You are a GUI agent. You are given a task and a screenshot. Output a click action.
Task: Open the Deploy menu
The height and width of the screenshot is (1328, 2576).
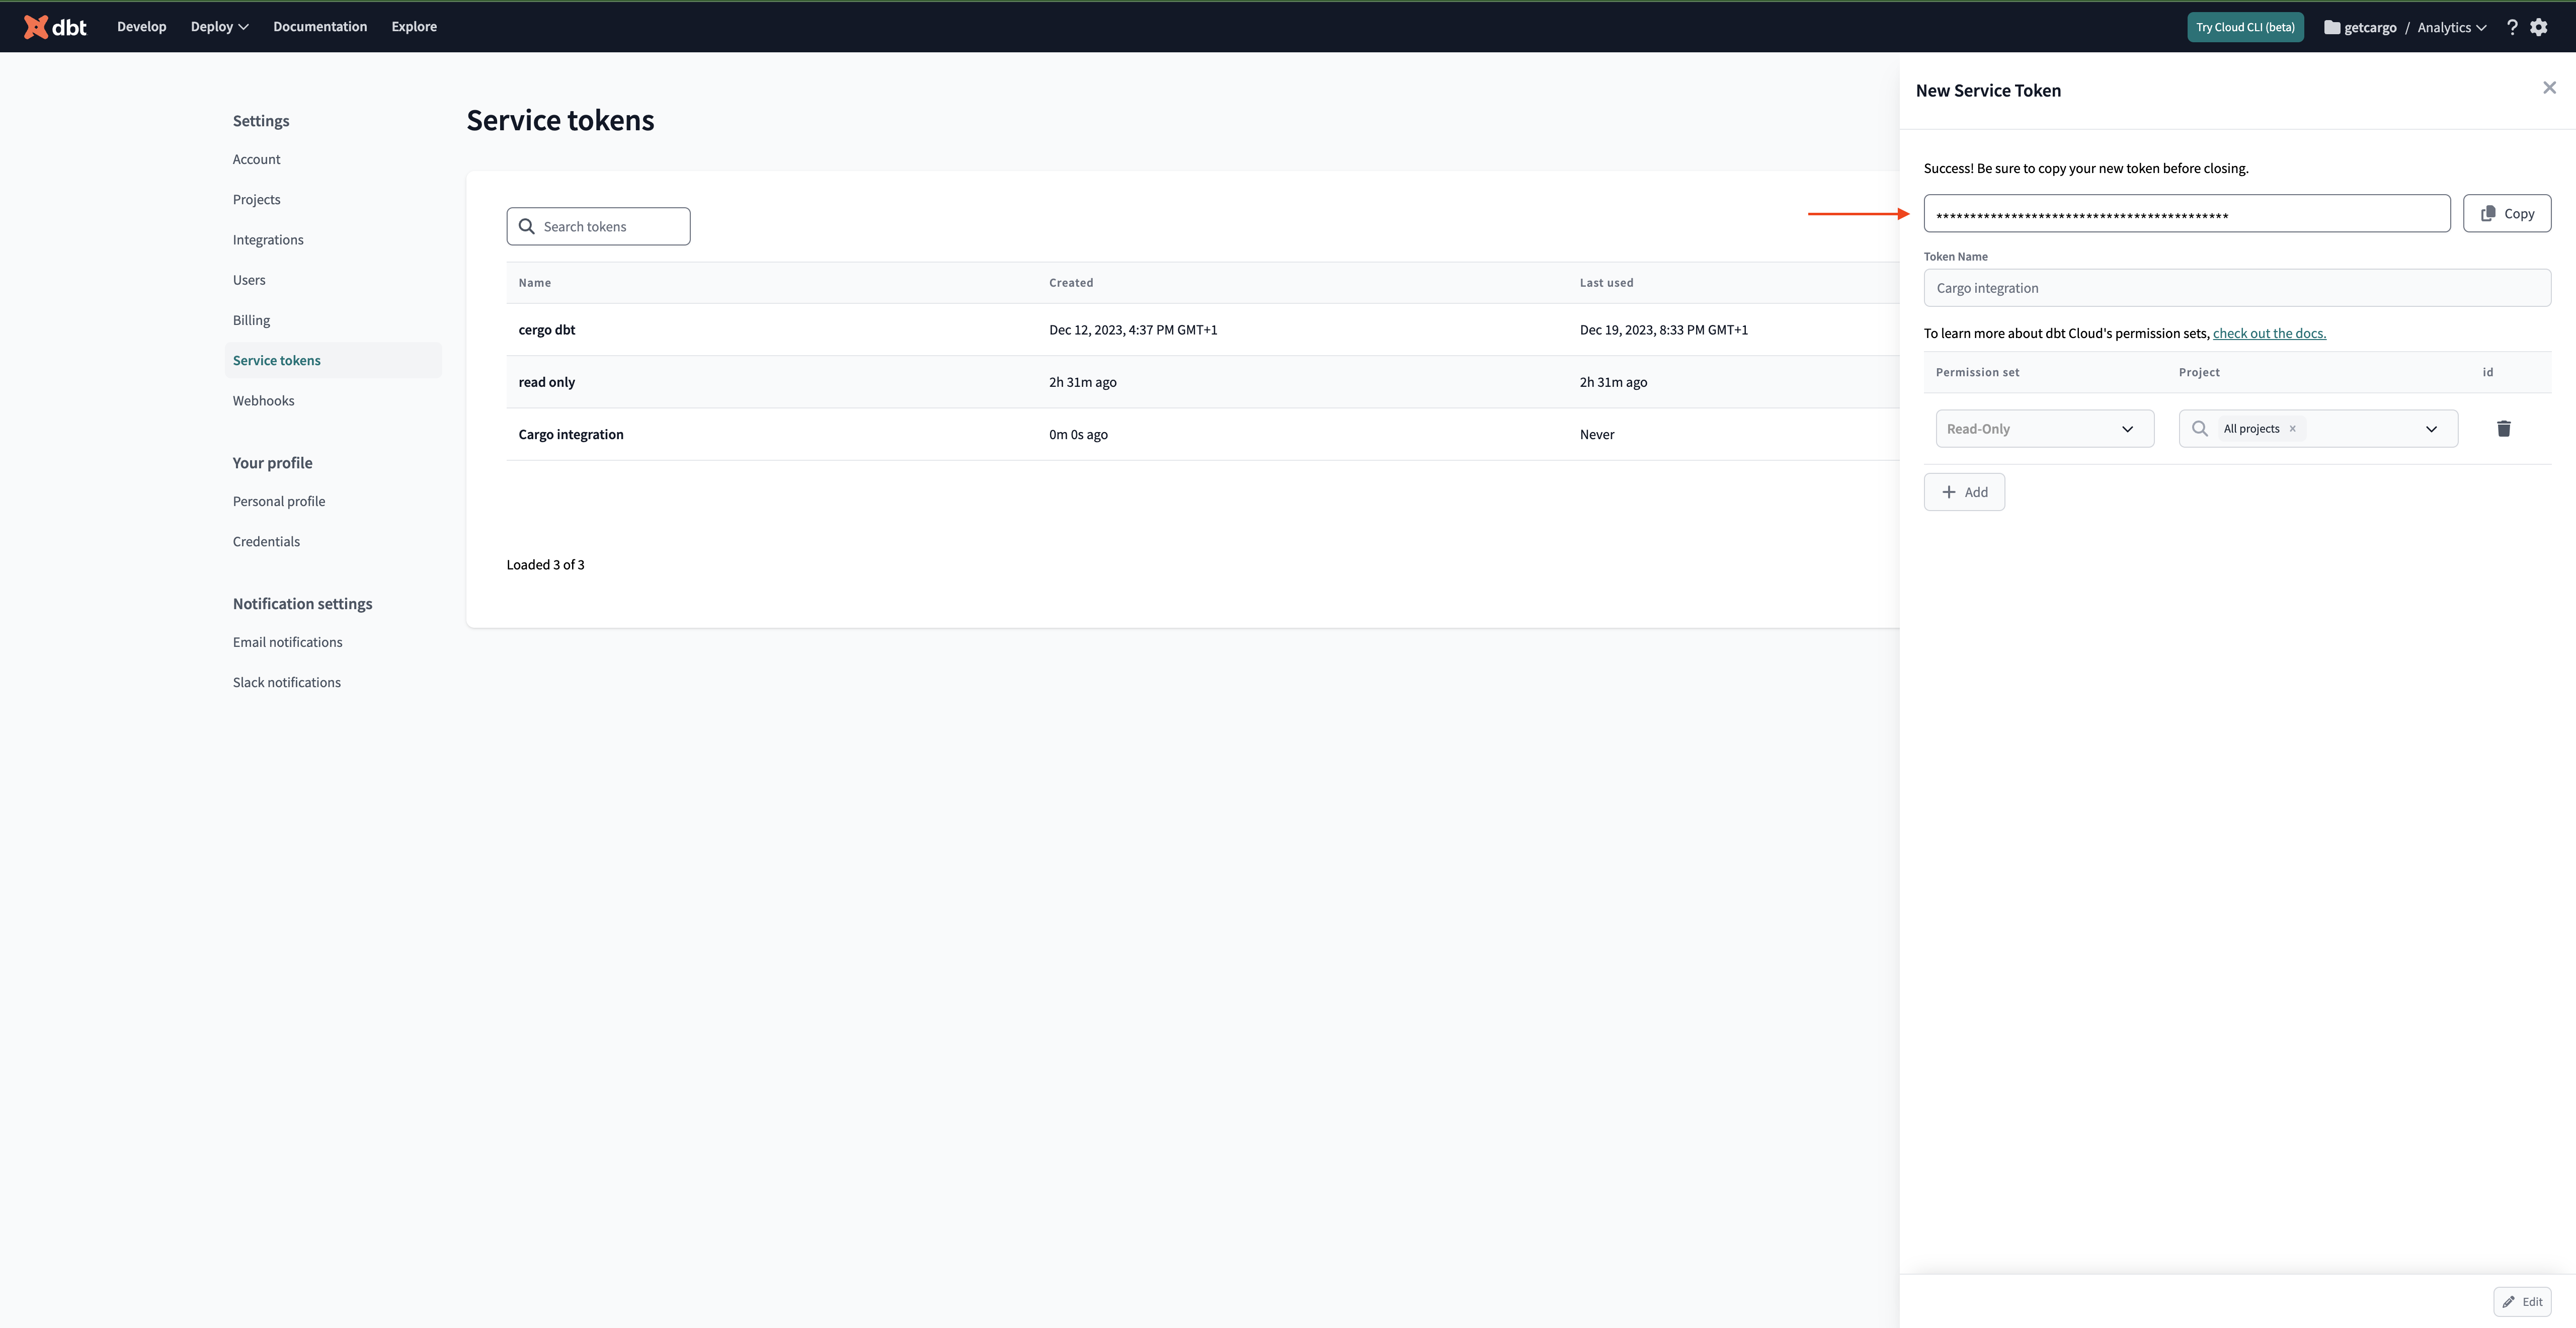(x=219, y=26)
